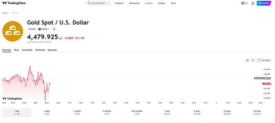This screenshot has height=123, width=275.
Task: Open the Community menu in header
Action: (x=134, y=3)
